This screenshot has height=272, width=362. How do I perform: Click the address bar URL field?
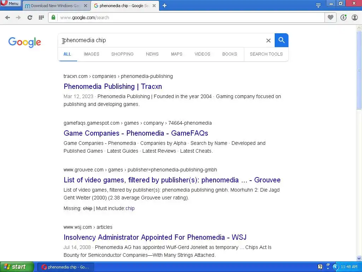(192, 18)
